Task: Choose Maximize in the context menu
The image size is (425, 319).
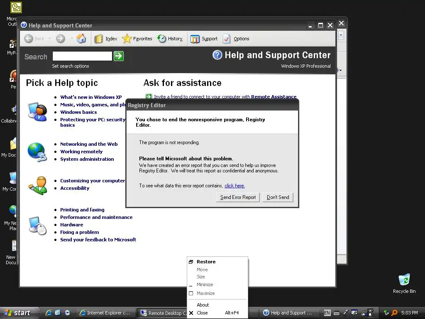Action: coord(217,293)
